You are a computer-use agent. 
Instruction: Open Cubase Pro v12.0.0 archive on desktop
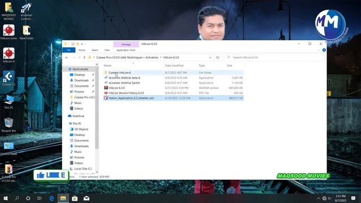(9, 173)
